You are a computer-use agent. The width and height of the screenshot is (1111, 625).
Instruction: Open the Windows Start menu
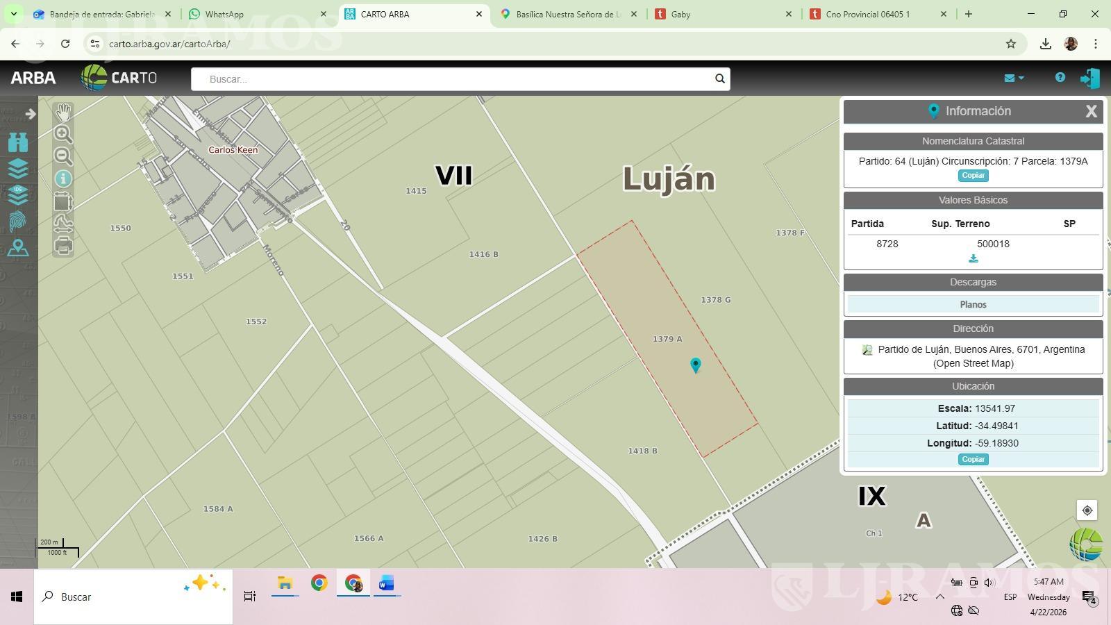tap(17, 597)
